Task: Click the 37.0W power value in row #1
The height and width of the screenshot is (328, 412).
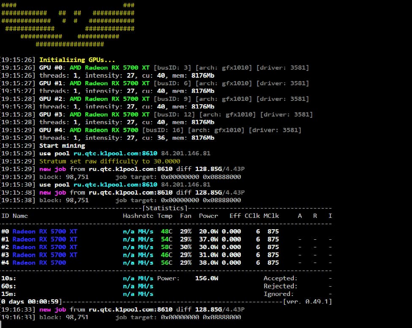Action: [208, 239]
